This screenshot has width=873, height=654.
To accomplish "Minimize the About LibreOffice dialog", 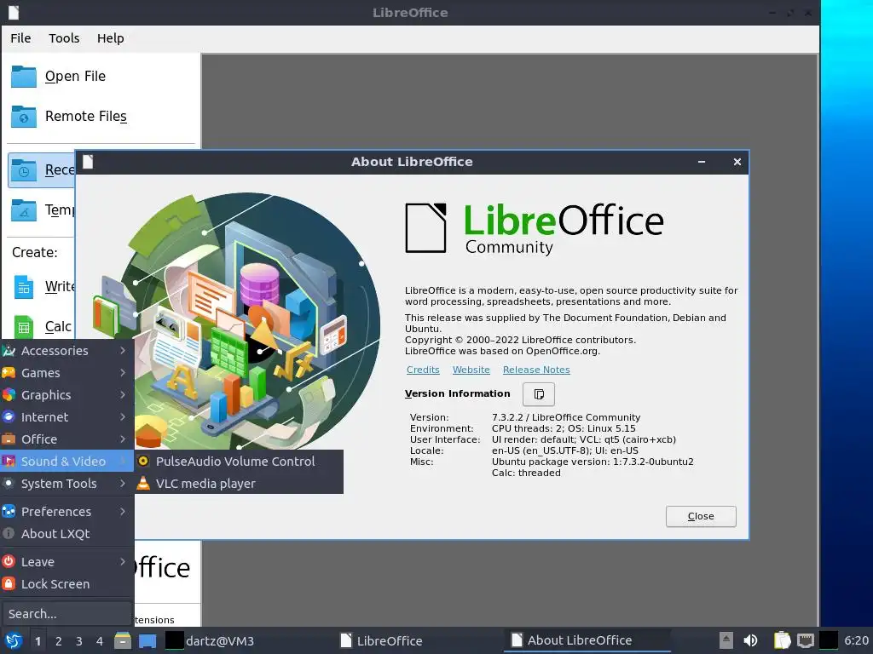I will pos(702,162).
